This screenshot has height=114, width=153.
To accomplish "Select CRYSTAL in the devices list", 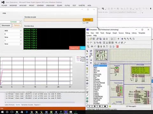I will click(97, 81).
